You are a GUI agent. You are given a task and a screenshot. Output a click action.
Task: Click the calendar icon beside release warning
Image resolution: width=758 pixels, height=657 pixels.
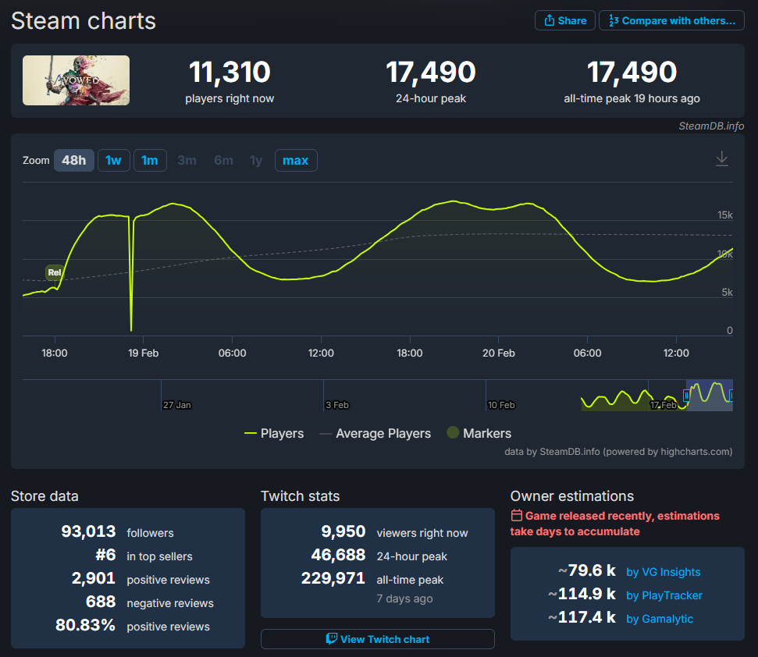pyautogui.click(x=516, y=516)
